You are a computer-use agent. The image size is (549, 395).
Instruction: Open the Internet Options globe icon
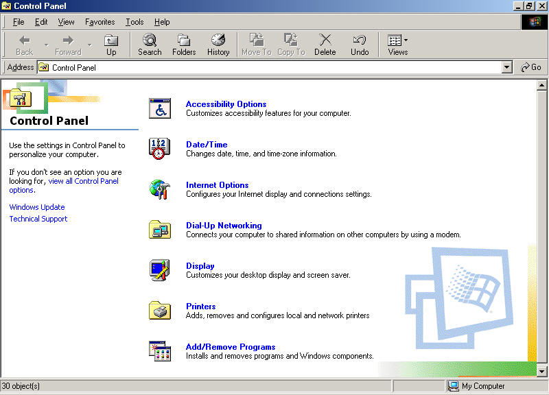pos(160,189)
